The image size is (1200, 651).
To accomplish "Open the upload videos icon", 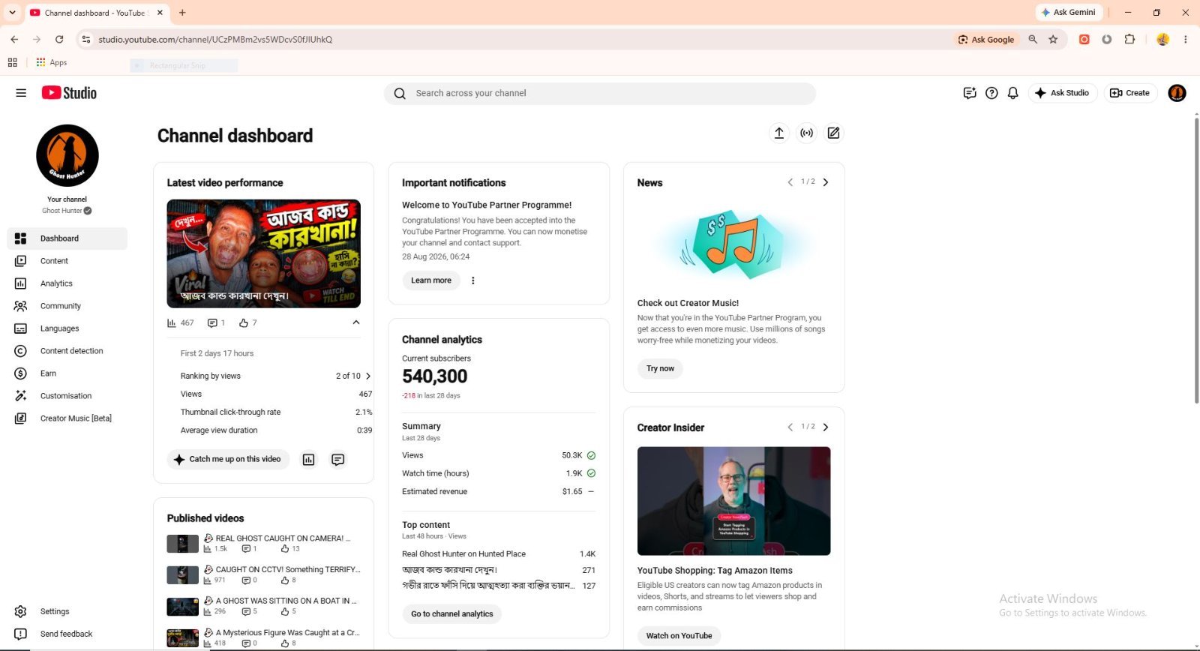I will click(x=779, y=133).
